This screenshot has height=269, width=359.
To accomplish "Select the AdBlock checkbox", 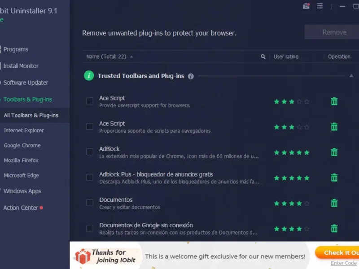I will tap(90, 152).
